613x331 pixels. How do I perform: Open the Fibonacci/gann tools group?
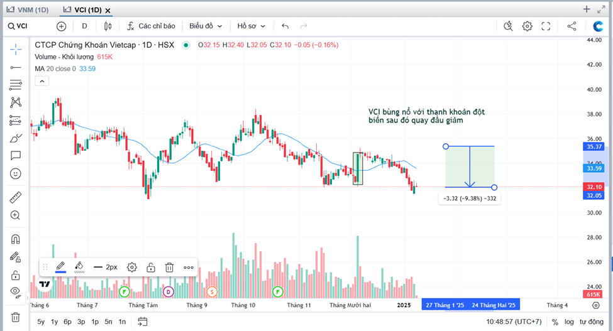pyautogui.click(x=16, y=85)
